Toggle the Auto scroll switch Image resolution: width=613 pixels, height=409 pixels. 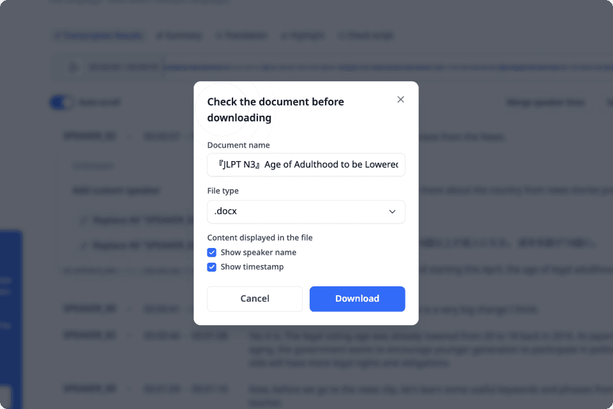[x=62, y=102]
